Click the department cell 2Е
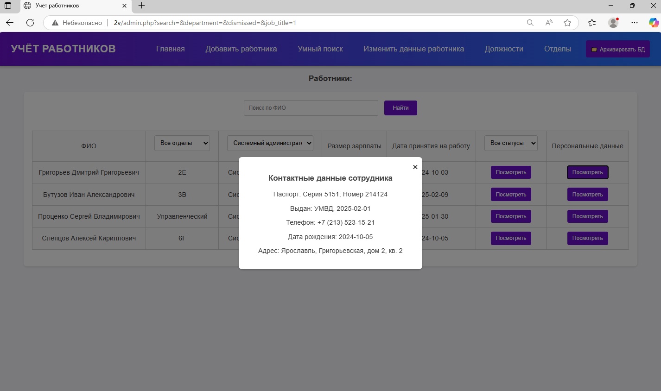 [x=182, y=172]
